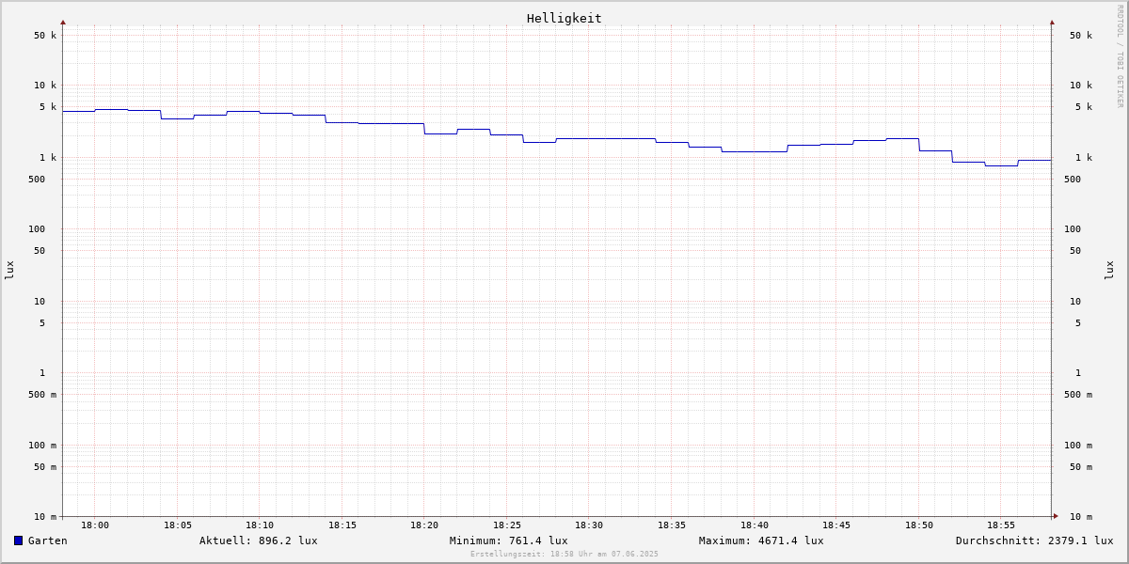The width and height of the screenshot is (1129, 564).
Task: Click the 18:50 time axis label
Action: tap(919, 525)
